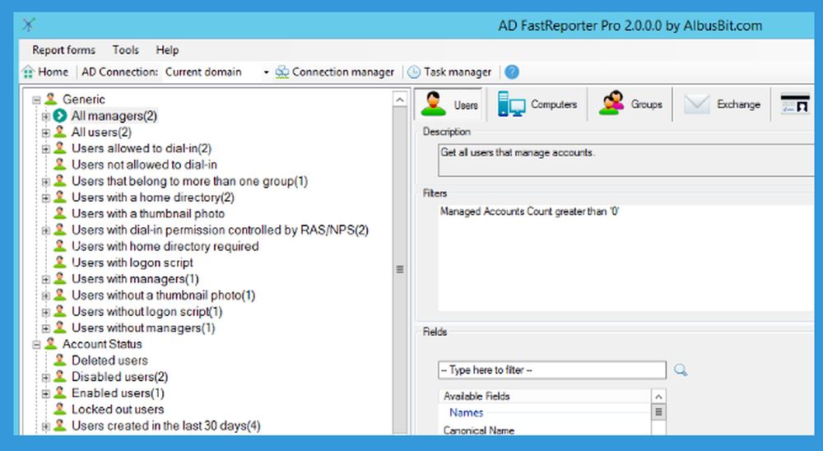Expand Disabled users(2) node

point(45,377)
